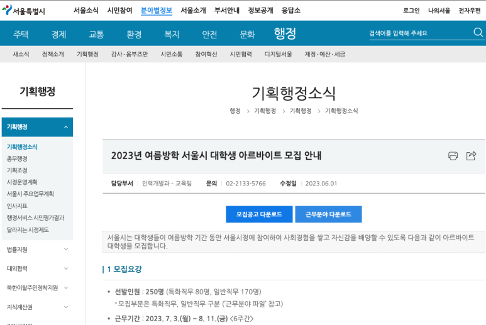Screen dimensions: 486x325
Task: Open the 정보공개 top menu
Action: click(x=261, y=11)
